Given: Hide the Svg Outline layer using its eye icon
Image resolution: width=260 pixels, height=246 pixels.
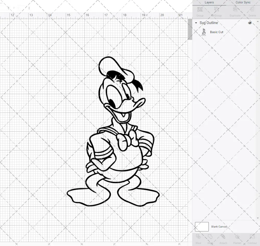Looking at the screenshot, I should tap(250, 23).
